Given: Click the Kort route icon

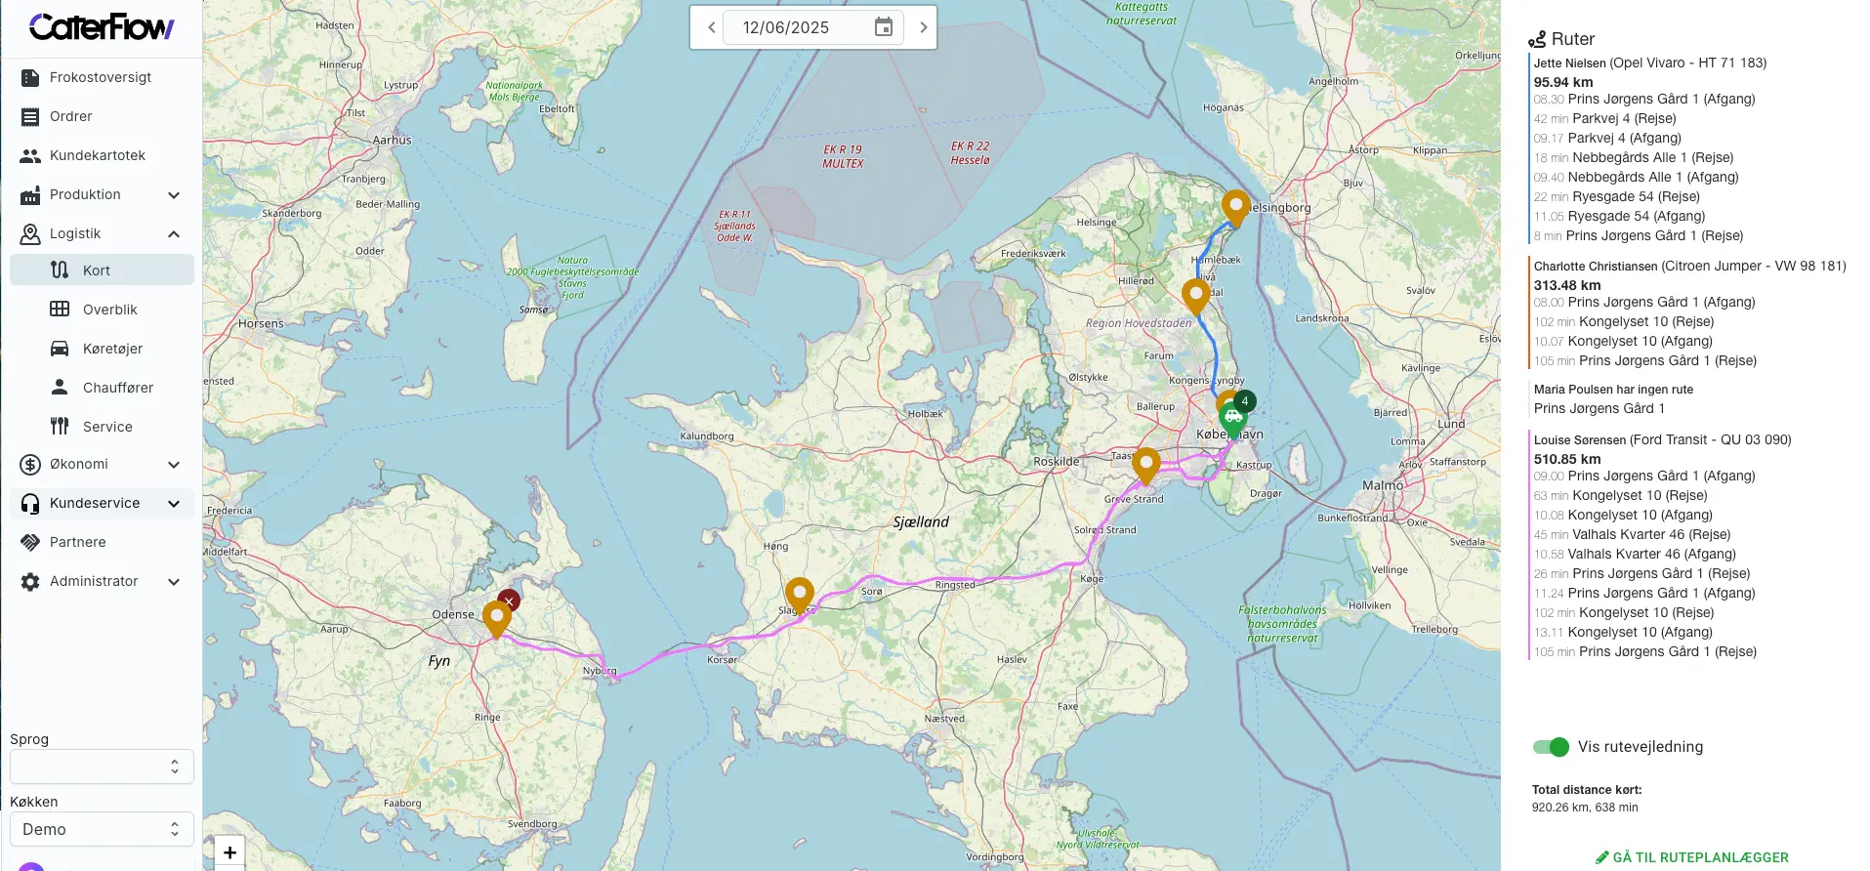Looking at the screenshot, I should (60, 270).
